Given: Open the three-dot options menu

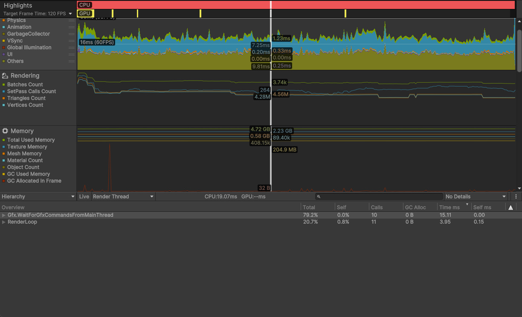Looking at the screenshot, I should (516, 196).
